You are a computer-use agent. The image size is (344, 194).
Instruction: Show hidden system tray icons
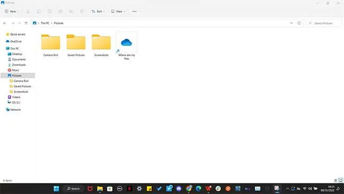pos(287,189)
